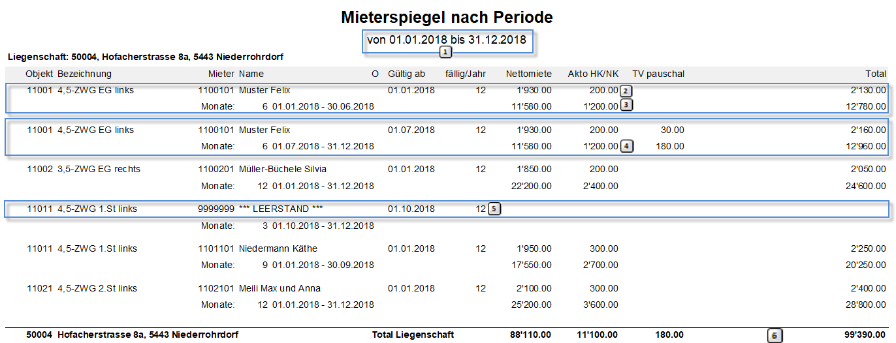Click the 'Objekt' column header

(x=39, y=74)
